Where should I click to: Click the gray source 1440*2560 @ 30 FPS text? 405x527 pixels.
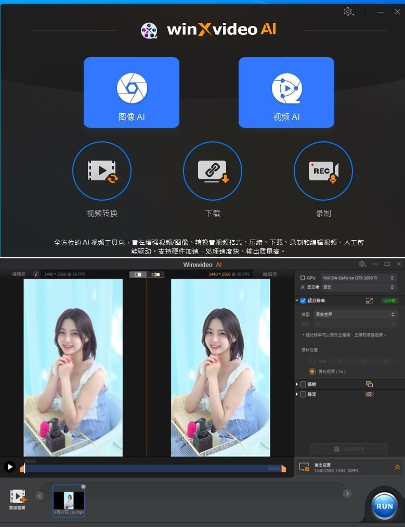pos(64,274)
